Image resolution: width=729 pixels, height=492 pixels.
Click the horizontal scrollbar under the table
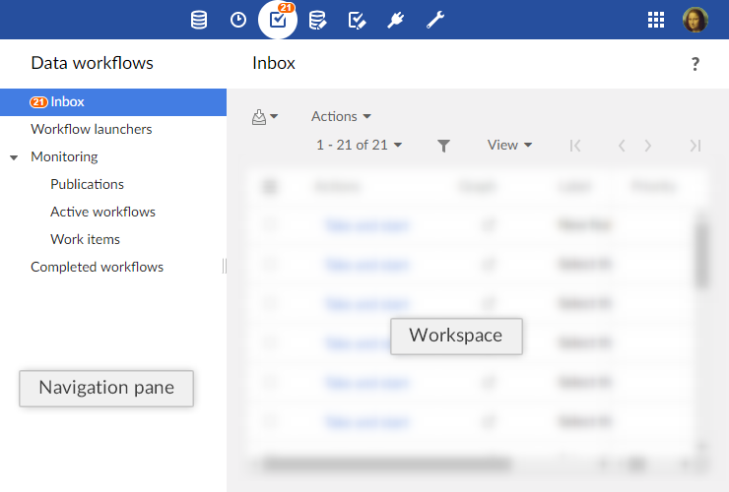386,463
